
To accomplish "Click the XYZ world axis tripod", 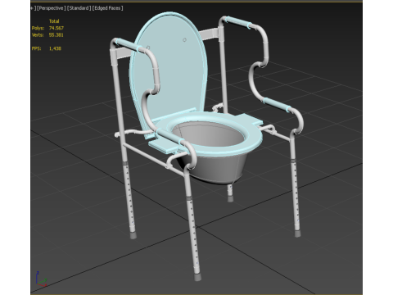I will tap(41, 279).
